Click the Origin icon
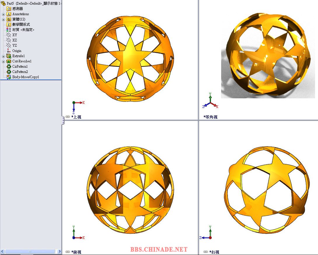The height and width of the screenshot is (255, 318). pos(9,51)
